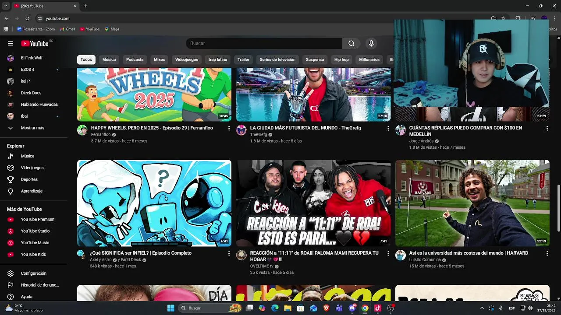The height and width of the screenshot is (315, 561).
Task: Open more options for Reacción 11:11 video
Action: tap(388, 253)
